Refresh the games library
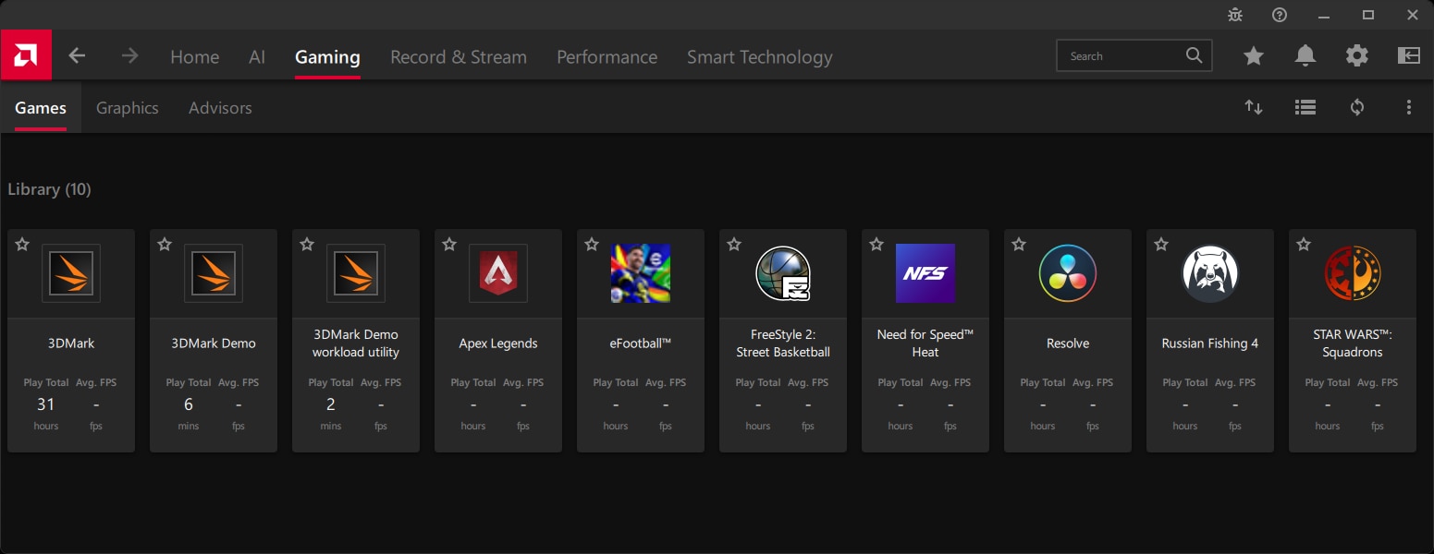The height and width of the screenshot is (554, 1434). click(x=1357, y=107)
